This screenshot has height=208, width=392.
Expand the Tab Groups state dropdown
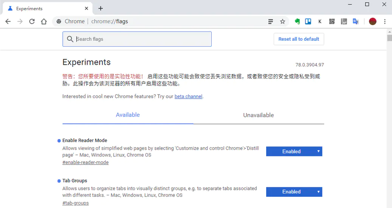(294, 192)
